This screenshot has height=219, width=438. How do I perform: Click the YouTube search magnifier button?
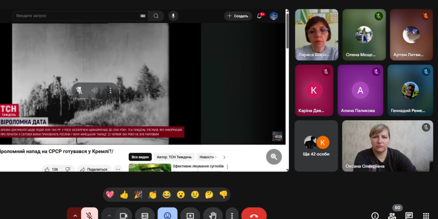pos(156,16)
